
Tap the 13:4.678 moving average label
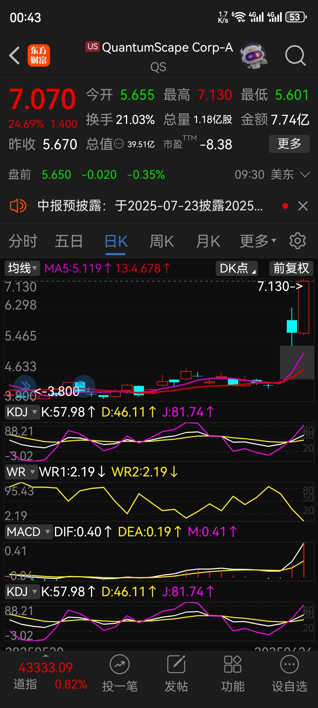pyautogui.click(x=143, y=268)
